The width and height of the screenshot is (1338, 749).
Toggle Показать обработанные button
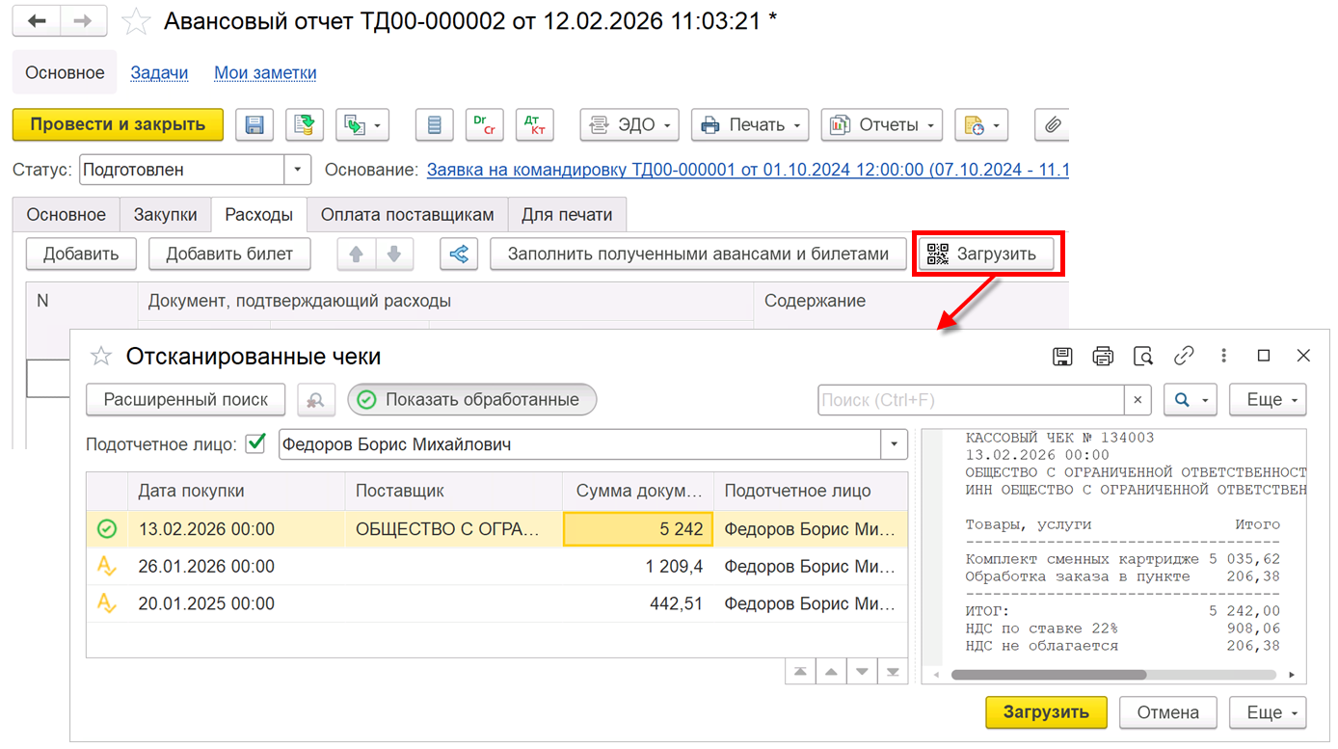point(472,399)
